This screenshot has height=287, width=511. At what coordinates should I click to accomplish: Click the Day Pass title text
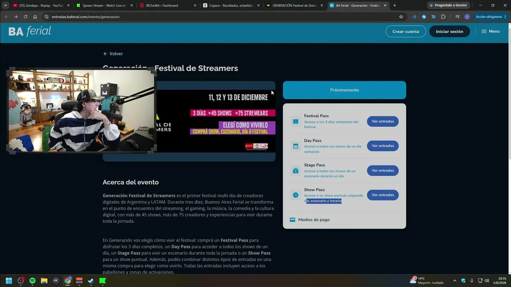pos(313,141)
